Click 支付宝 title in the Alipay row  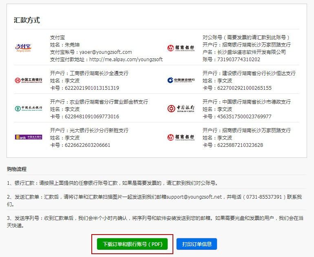(x=57, y=37)
